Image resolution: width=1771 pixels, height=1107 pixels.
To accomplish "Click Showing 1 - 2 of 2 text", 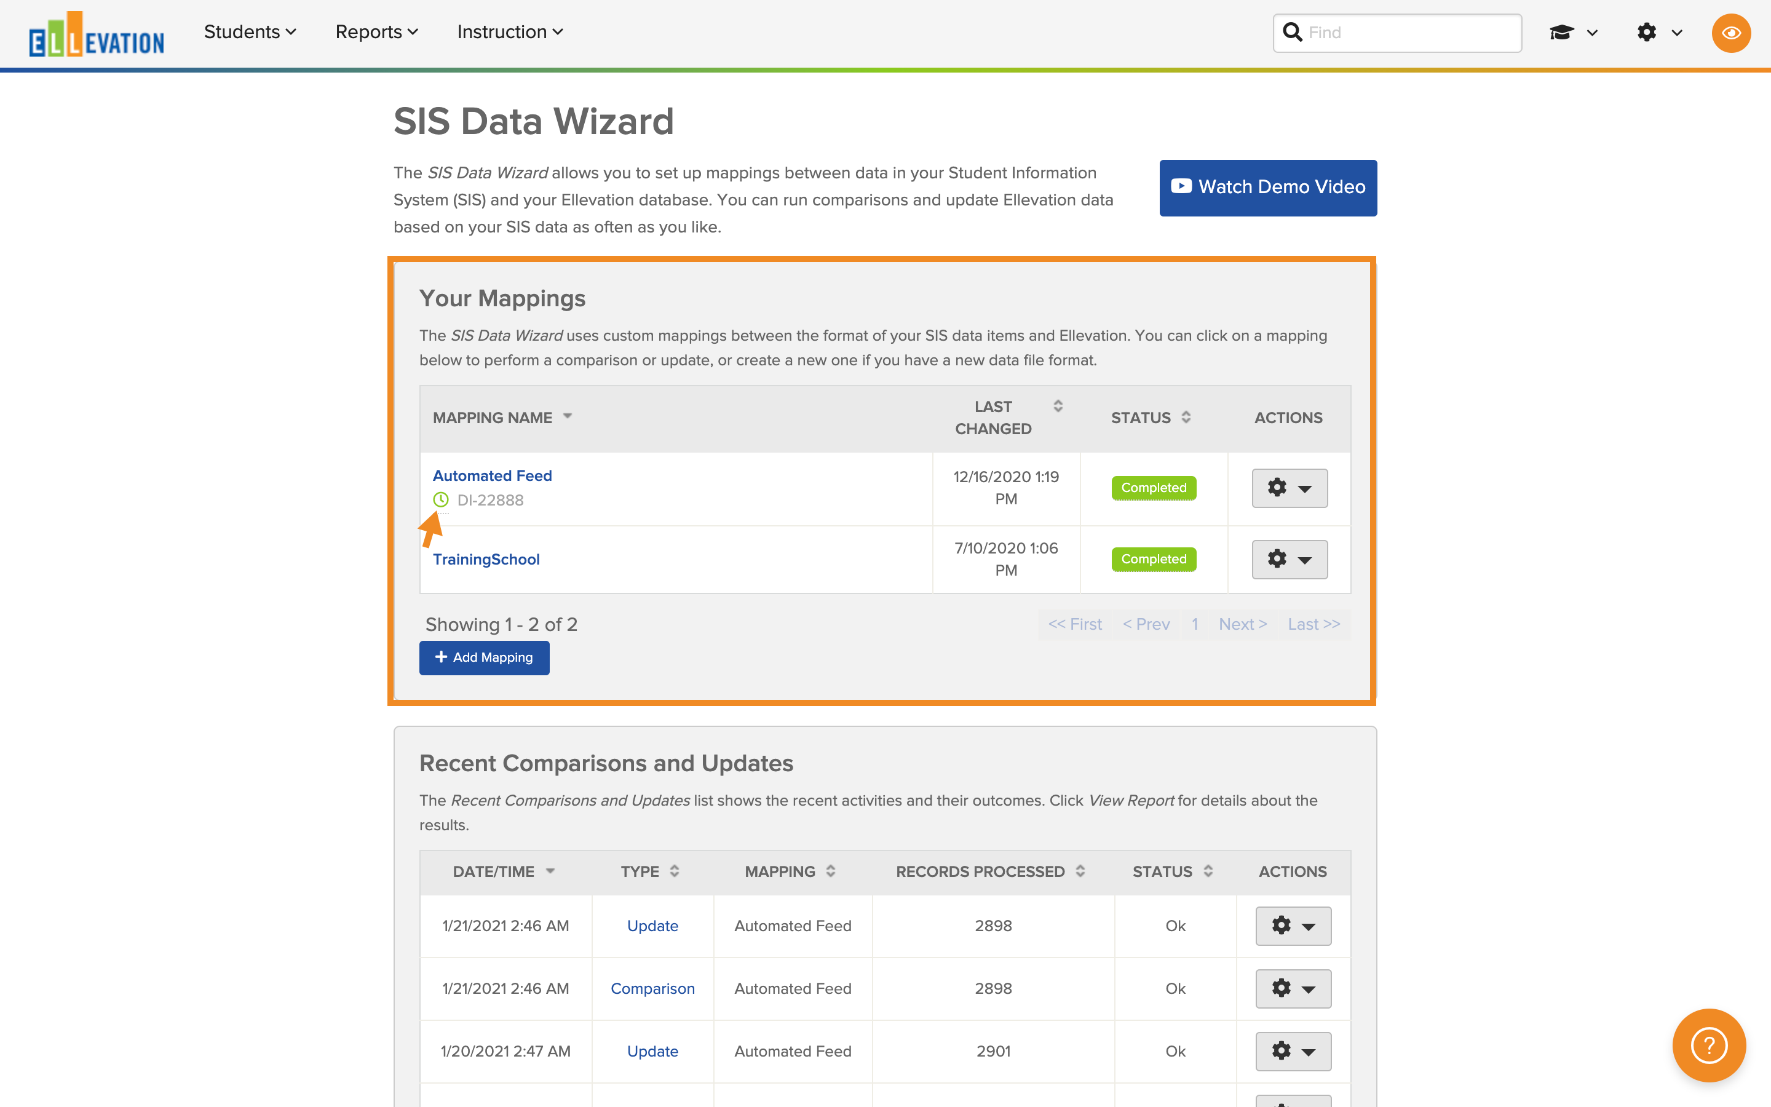I will click(501, 624).
